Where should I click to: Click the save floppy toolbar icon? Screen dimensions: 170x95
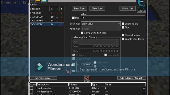pos(44,1)
